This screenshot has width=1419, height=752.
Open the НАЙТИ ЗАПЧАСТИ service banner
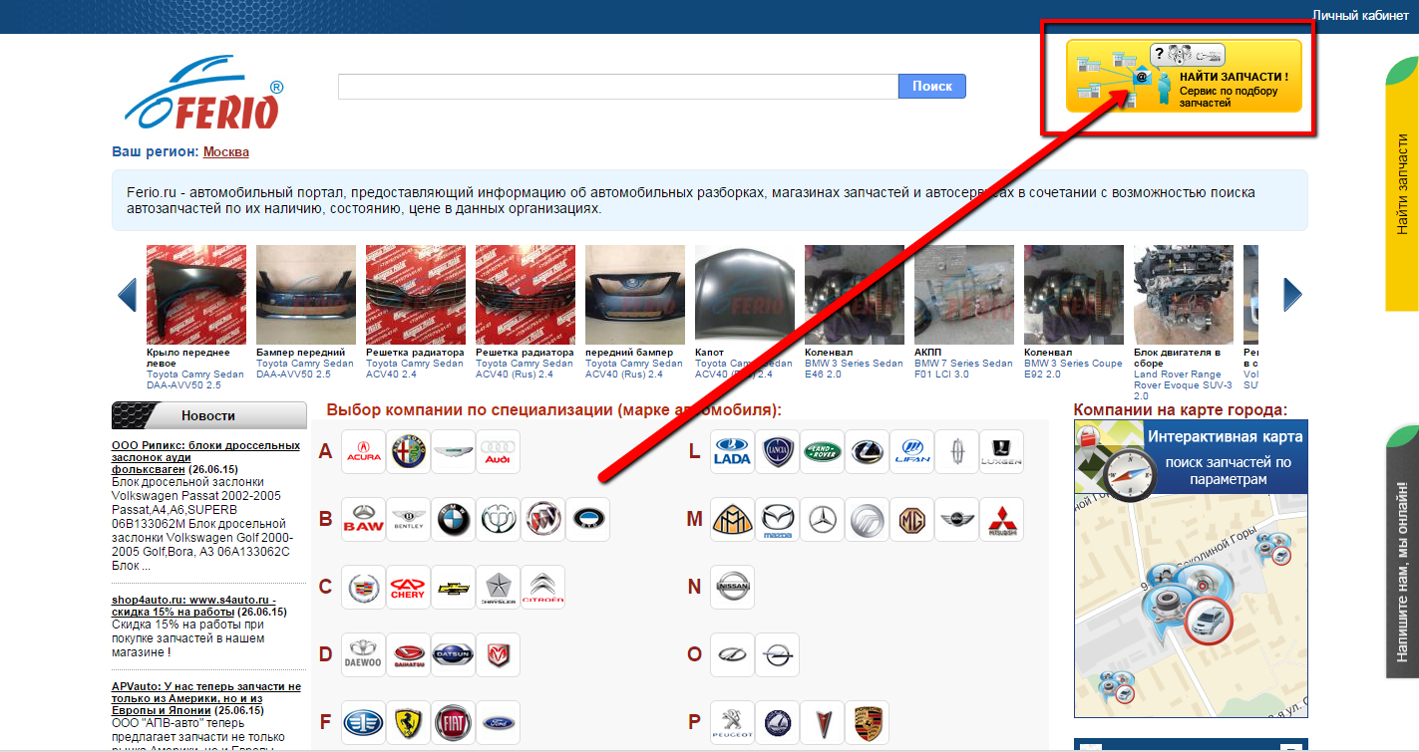click(1184, 76)
